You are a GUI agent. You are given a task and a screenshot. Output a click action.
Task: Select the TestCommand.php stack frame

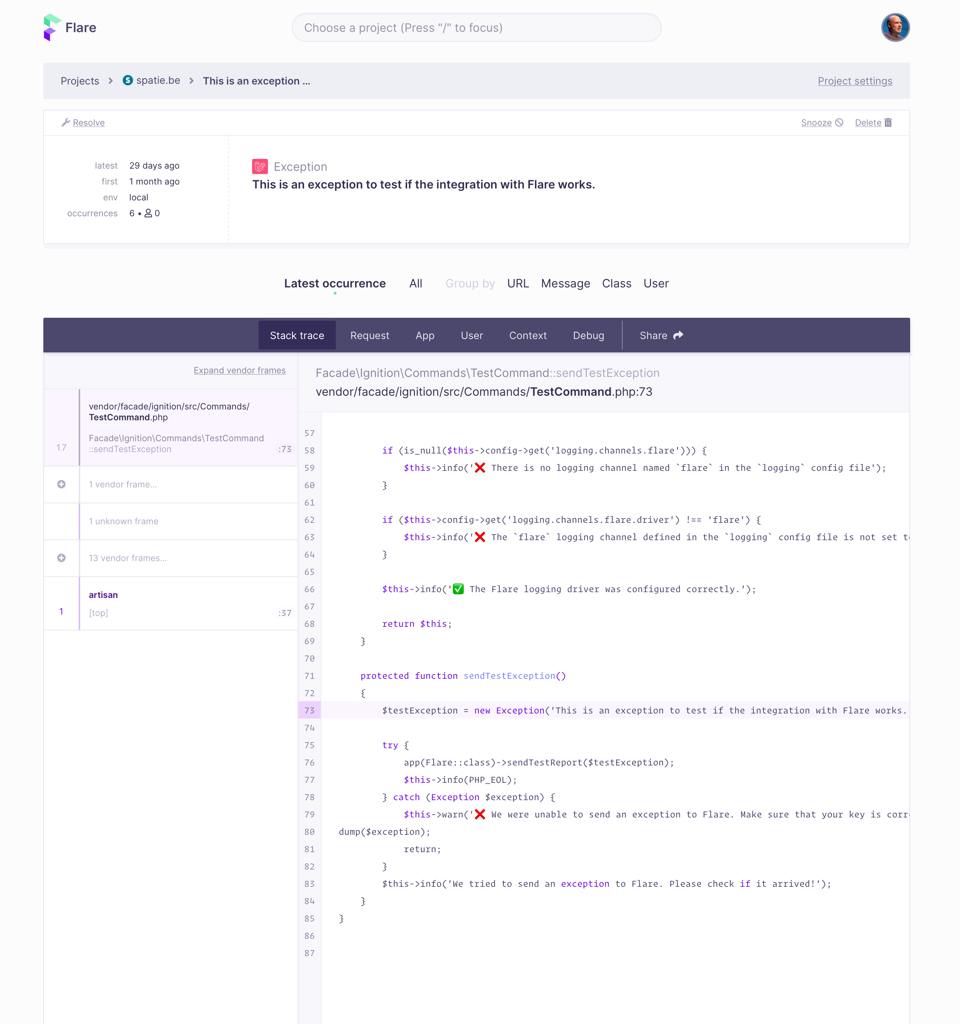(x=170, y=428)
